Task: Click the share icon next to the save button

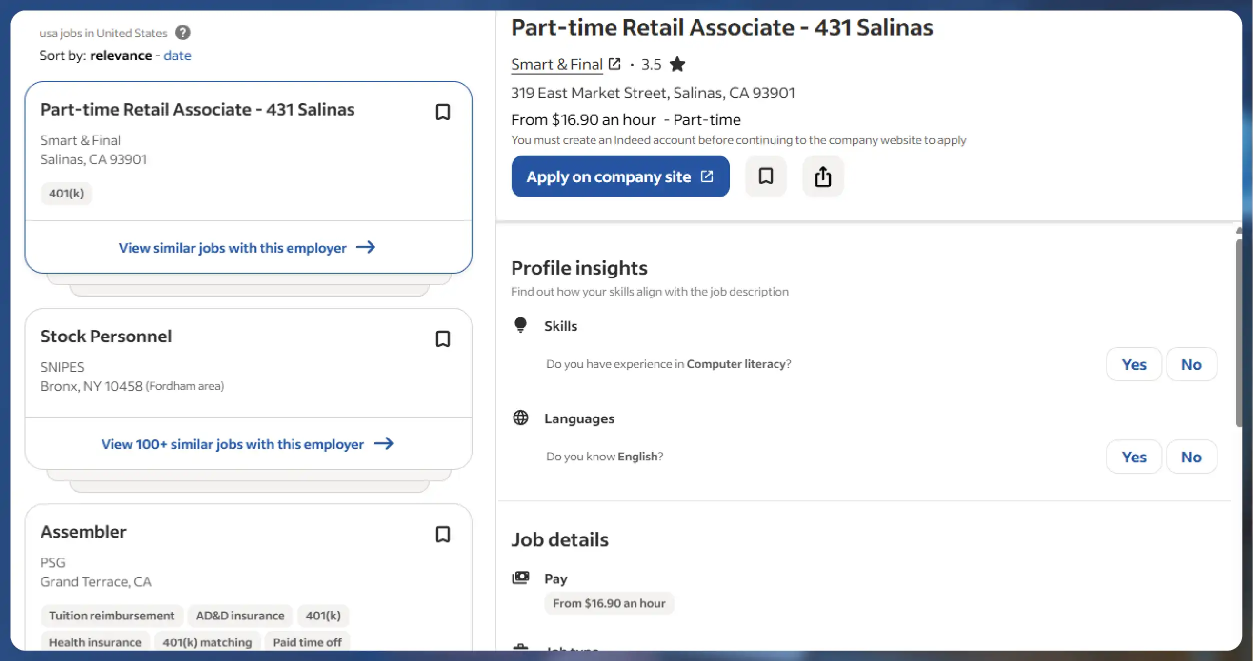Action: tap(823, 176)
